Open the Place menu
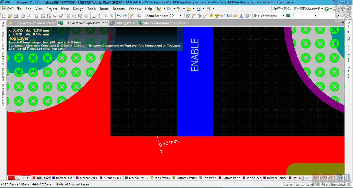The image size is (353, 188). 65,9
